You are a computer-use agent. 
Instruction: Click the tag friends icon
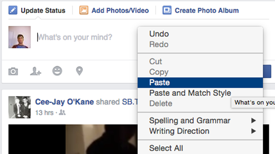35,72
